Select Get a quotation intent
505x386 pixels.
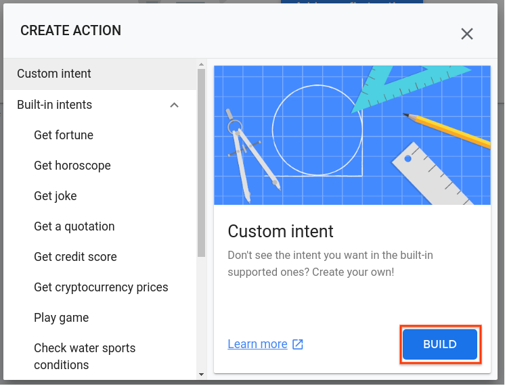pos(74,226)
